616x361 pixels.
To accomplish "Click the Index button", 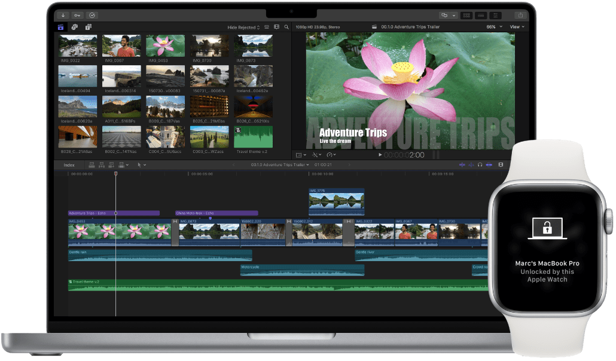I will point(69,164).
